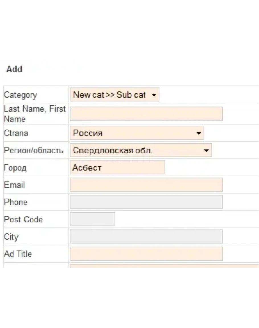Screen dimensions: 259x328
Task: Click the Город label
Action: [x=15, y=168]
